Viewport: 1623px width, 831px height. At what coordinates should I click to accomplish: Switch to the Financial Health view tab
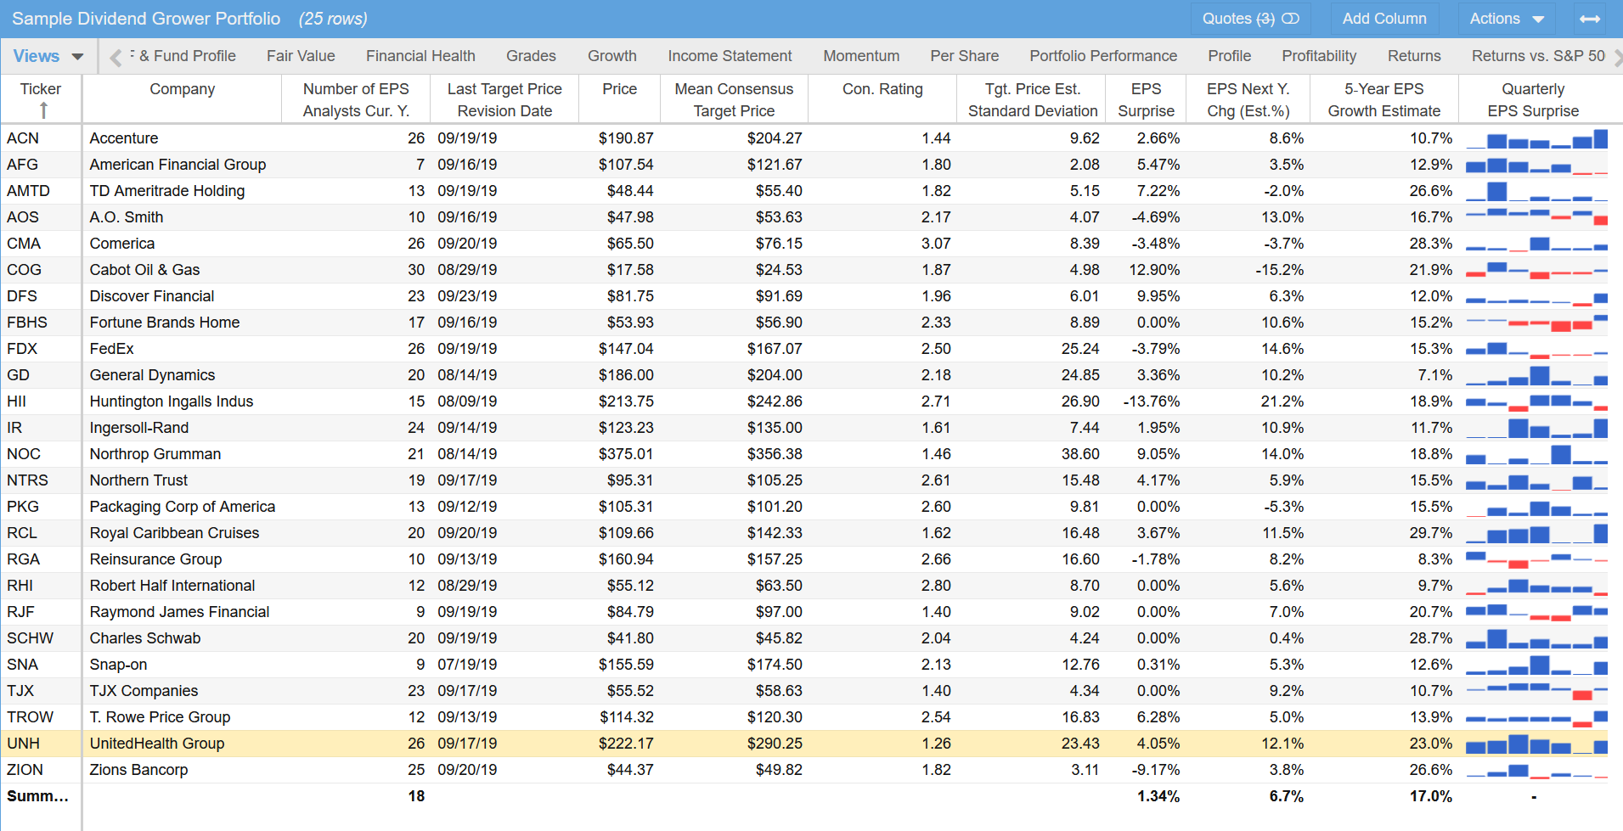coord(420,56)
